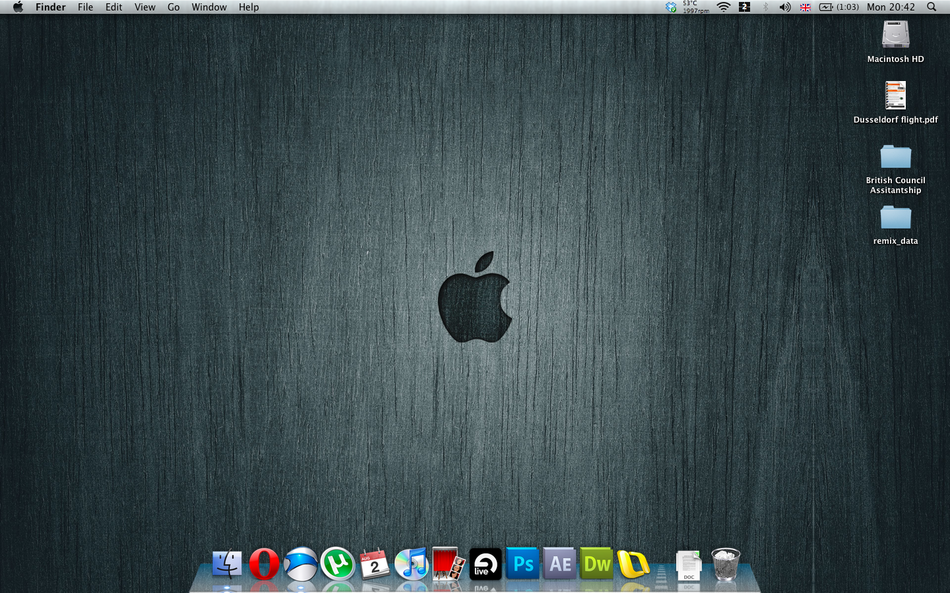Image resolution: width=950 pixels, height=593 pixels.
Task: Open the British flag input source menu
Action: [x=806, y=7]
